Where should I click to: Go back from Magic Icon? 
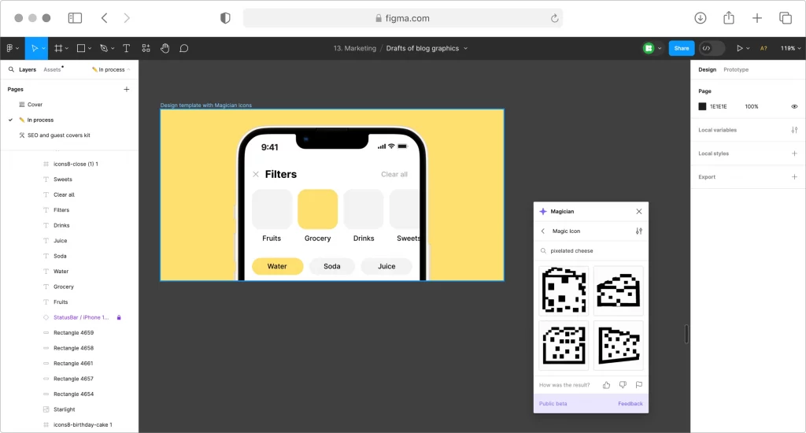pyautogui.click(x=543, y=231)
